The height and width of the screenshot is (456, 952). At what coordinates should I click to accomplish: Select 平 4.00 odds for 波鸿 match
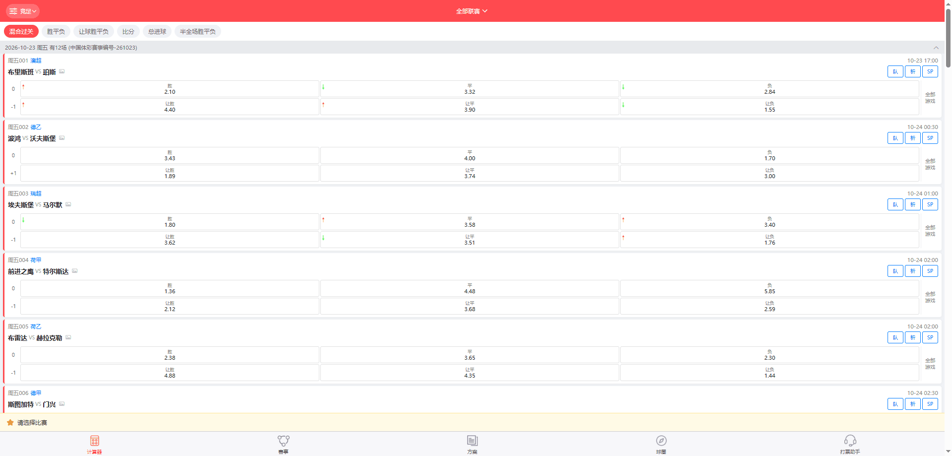[x=470, y=155]
